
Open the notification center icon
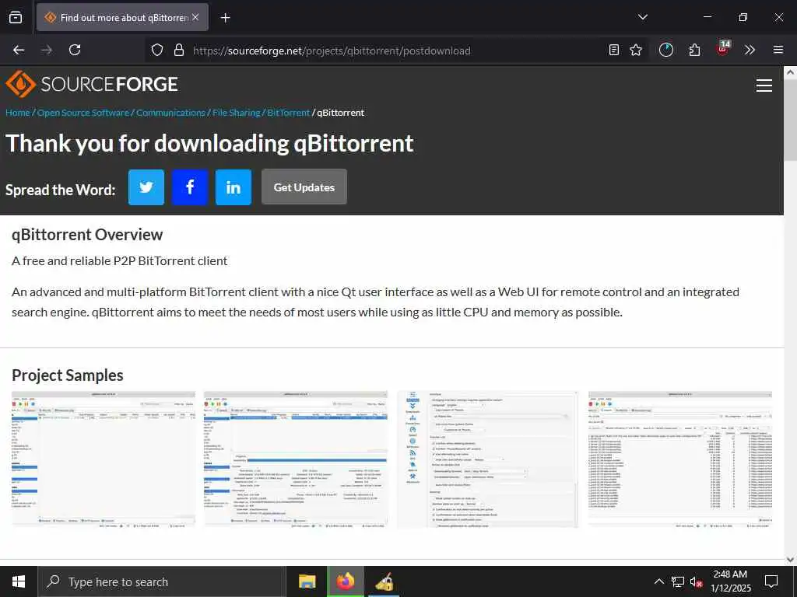771,581
